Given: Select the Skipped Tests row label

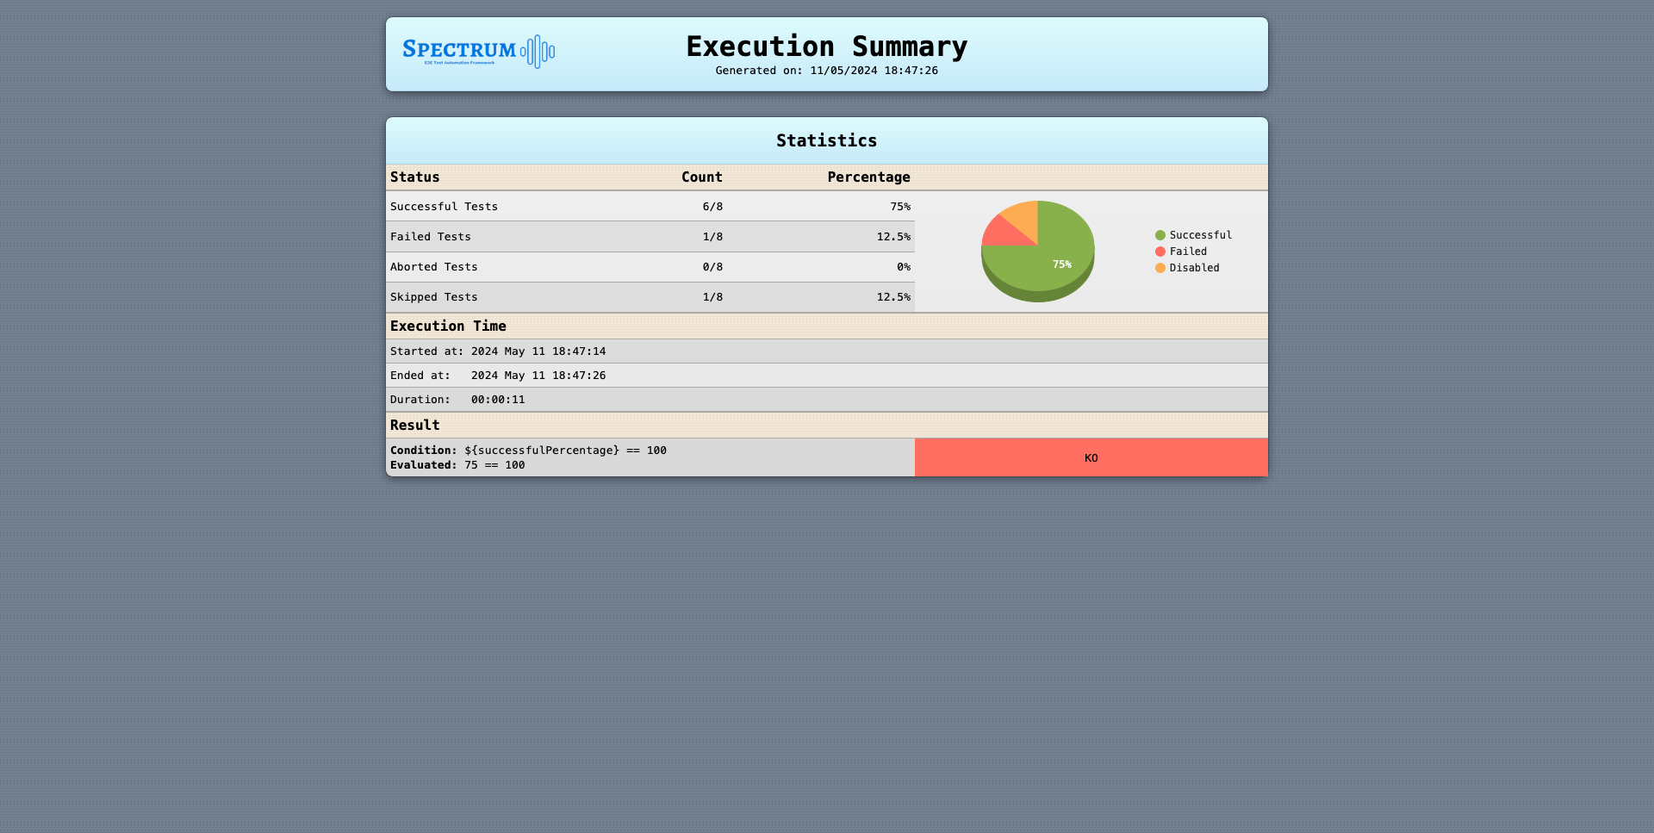Looking at the screenshot, I should 433,297.
